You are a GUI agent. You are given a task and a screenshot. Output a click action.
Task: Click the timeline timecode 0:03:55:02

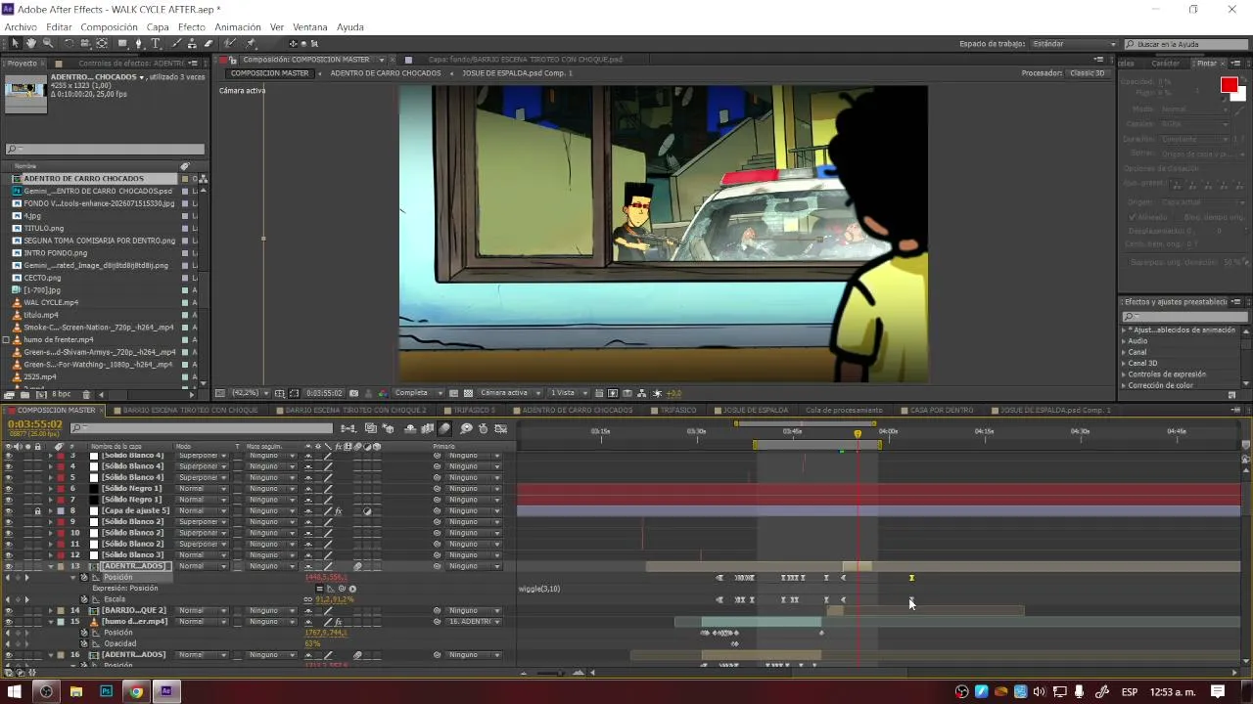[x=35, y=424]
